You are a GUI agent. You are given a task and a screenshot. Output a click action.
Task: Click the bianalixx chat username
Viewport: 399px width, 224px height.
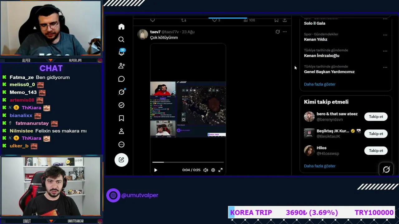[21, 115]
